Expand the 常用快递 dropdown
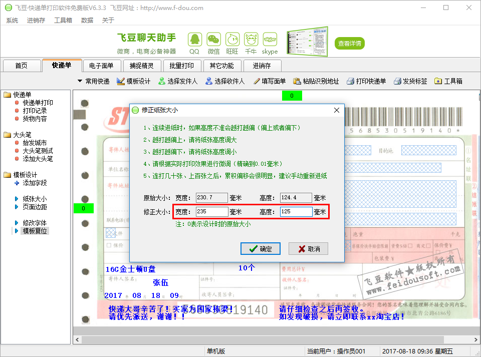This screenshot has width=481, height=357. (94, 81)
